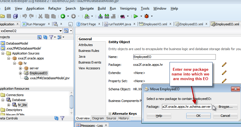Close the Run Manager tab
The width and height of the screenshot is (241, 127).
49,24
